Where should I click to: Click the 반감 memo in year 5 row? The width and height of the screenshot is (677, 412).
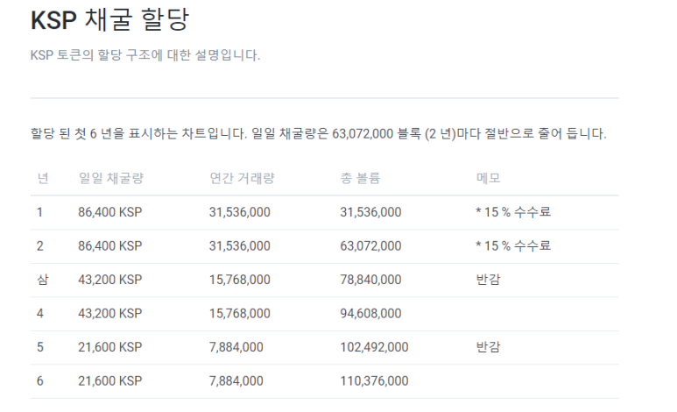coord(488,347)
